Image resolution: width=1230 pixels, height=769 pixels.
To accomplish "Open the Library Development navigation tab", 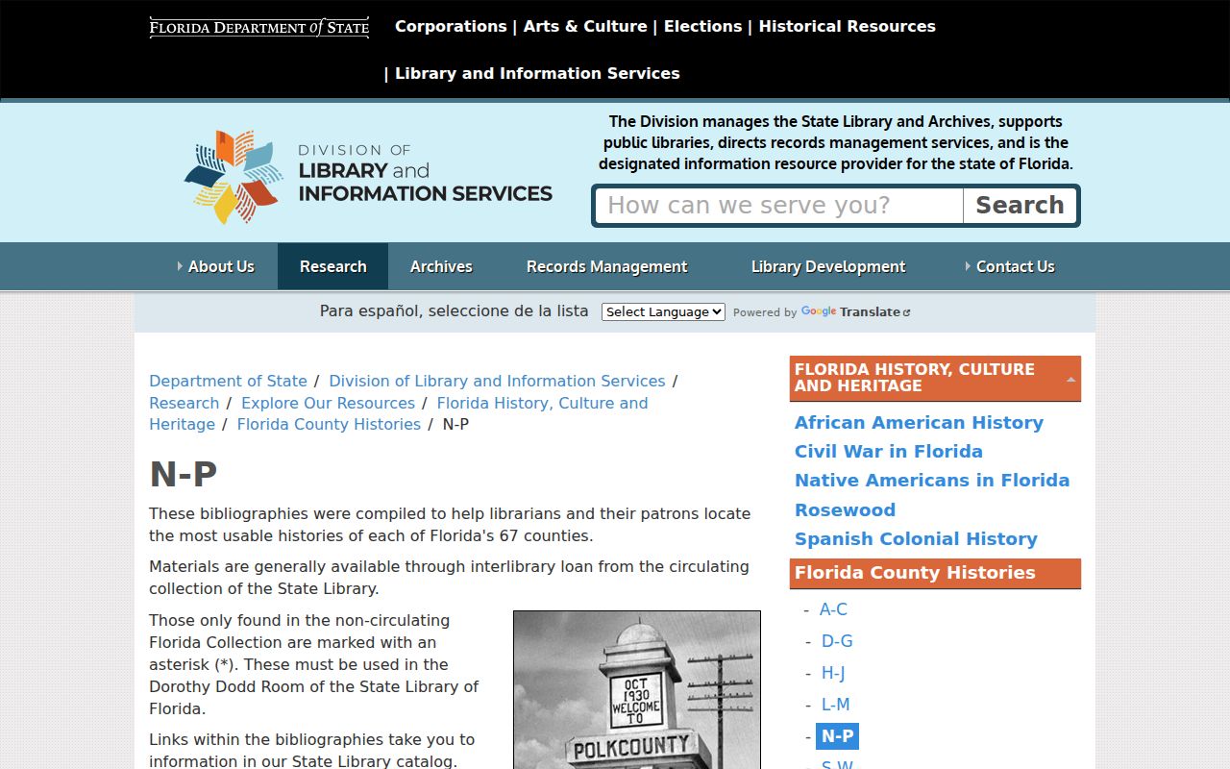I will [828, 266].
